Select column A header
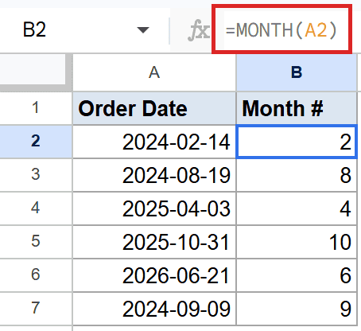The image size is (361, 331). coord(154,72)
